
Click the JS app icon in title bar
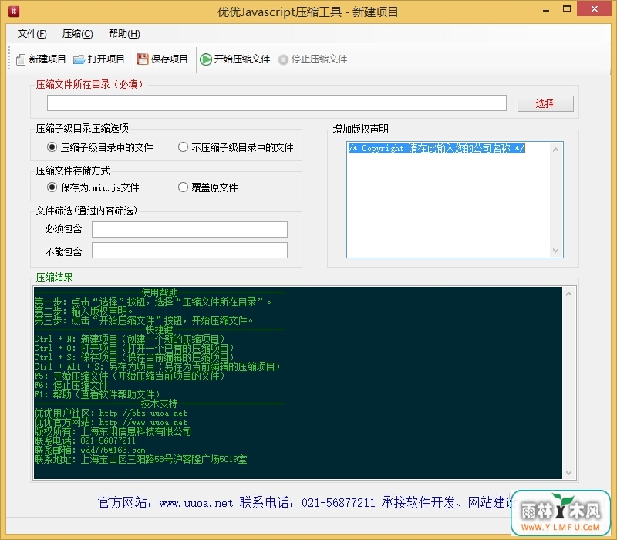click(14, 11)
